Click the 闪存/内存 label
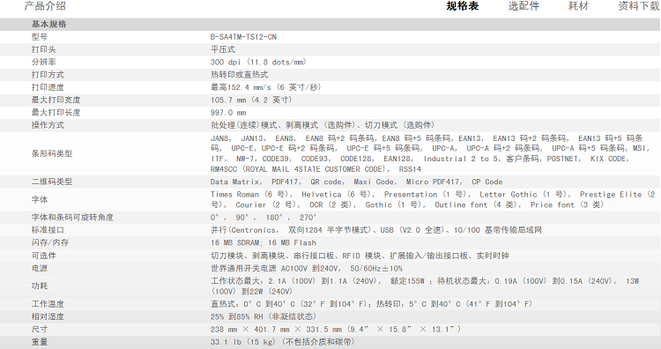This screenshot has width=661, height=349. click(x=49, y=242)
